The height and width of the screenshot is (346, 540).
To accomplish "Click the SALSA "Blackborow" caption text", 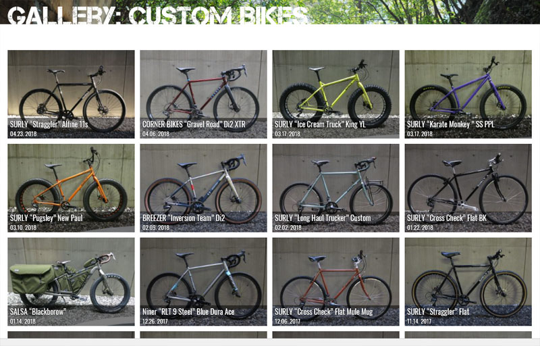I will (x=38, y=312).
